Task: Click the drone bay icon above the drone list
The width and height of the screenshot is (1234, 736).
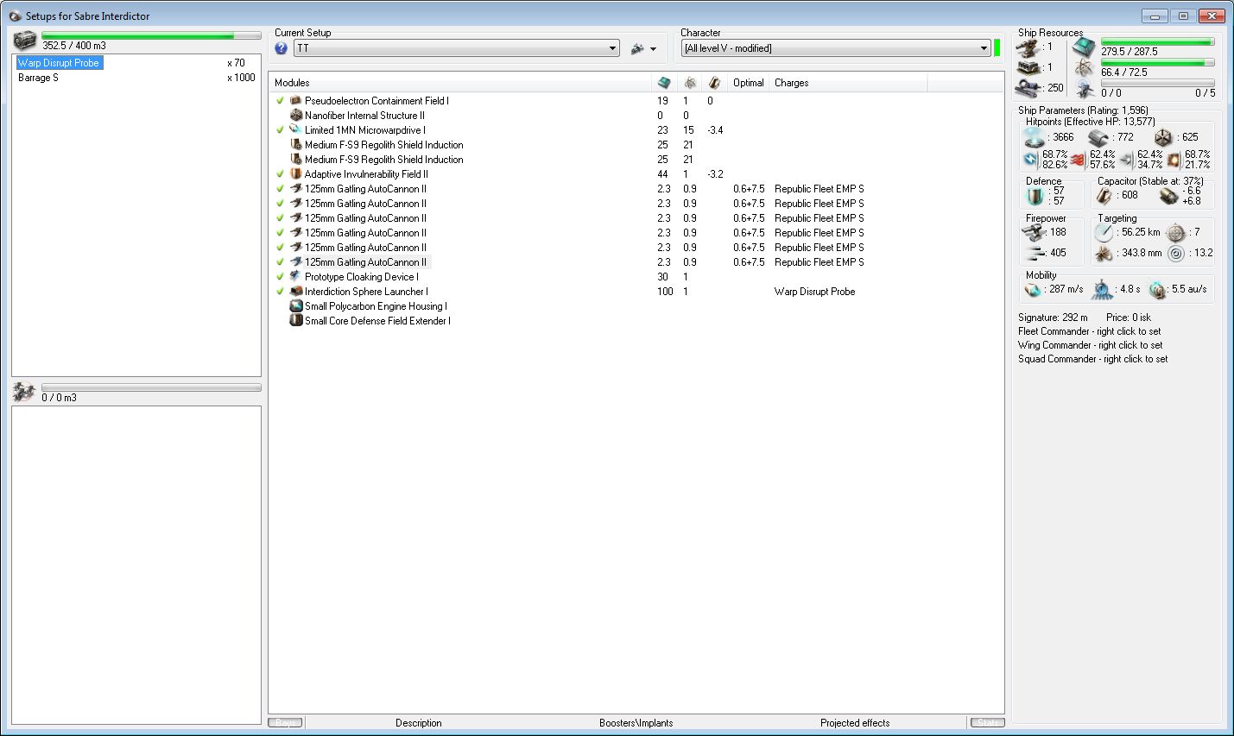Action: [x=24, y=392]
